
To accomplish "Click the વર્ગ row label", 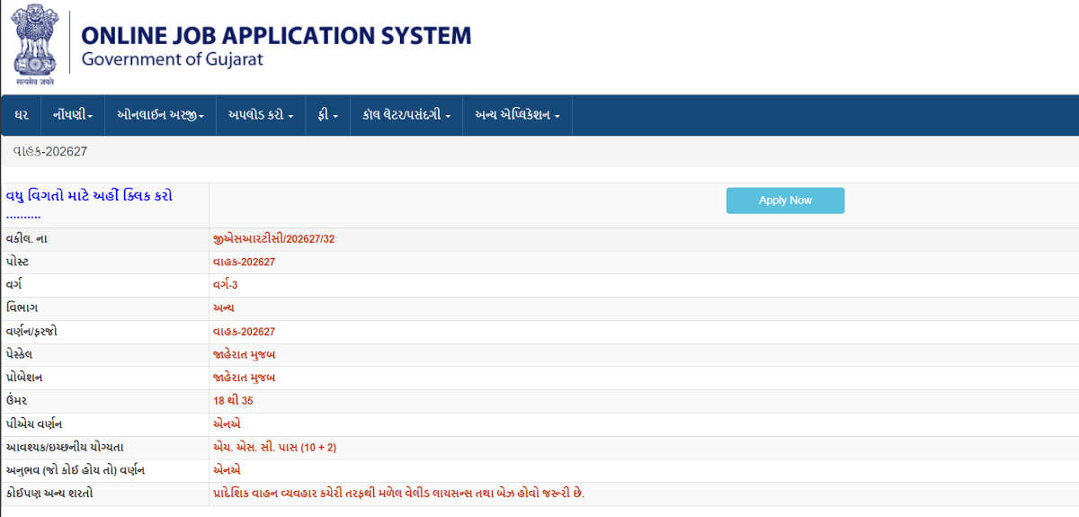I will pyautogui.click(x=13, y=285).
